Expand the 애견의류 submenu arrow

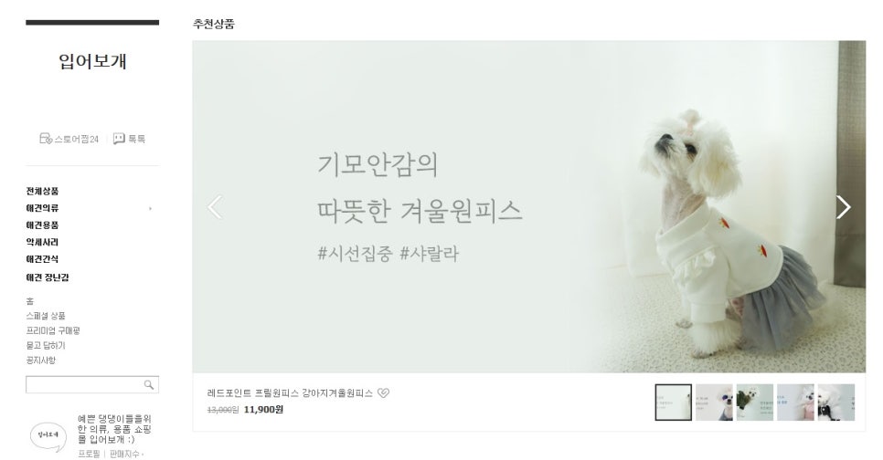tap(150, 209)
